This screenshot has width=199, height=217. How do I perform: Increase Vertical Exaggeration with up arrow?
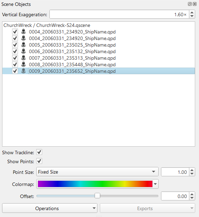[x=192, y=12]
